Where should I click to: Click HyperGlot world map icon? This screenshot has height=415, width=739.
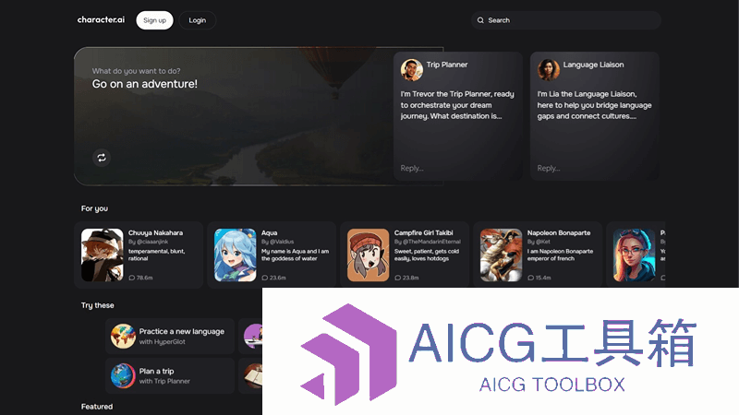click(123, 336)
